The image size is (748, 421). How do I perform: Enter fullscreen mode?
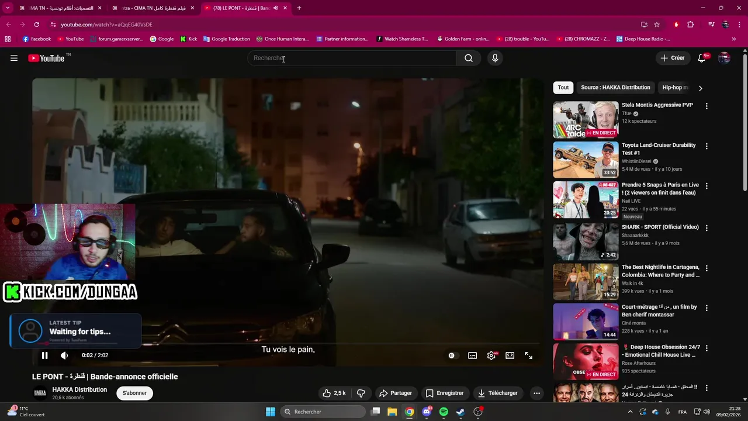[529, 355]
